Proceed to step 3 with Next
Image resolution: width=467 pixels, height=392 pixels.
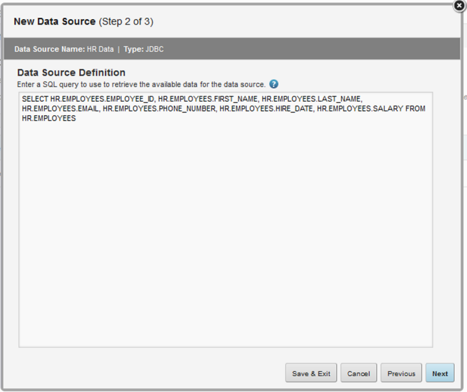440,372
